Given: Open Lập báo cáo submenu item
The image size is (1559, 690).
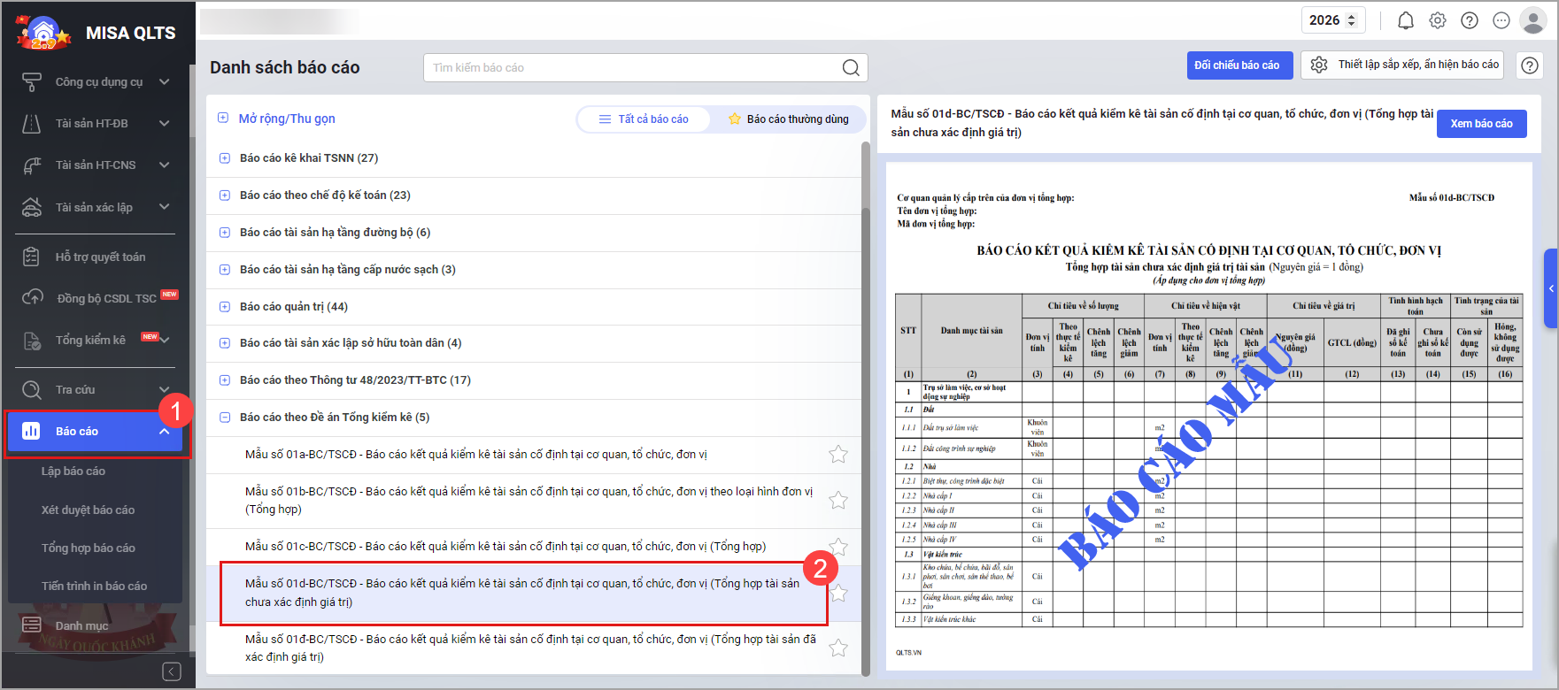Looking at the screenshot, I should pos(73,471).
